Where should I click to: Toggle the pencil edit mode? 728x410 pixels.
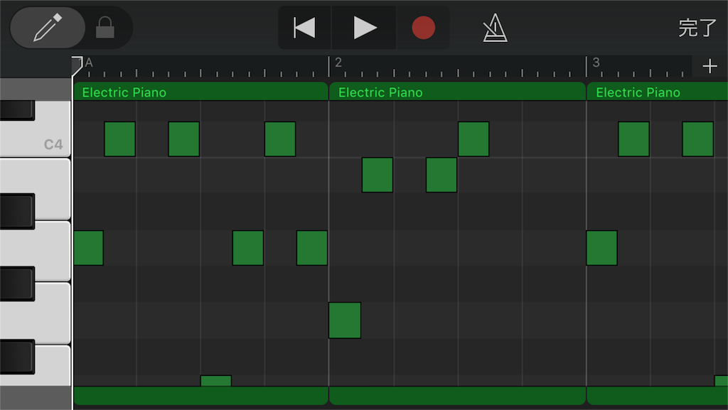tap(48, 28)
